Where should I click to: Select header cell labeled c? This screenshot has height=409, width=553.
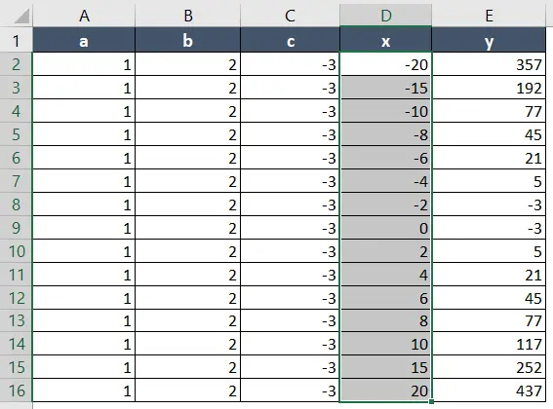point(290,41)
